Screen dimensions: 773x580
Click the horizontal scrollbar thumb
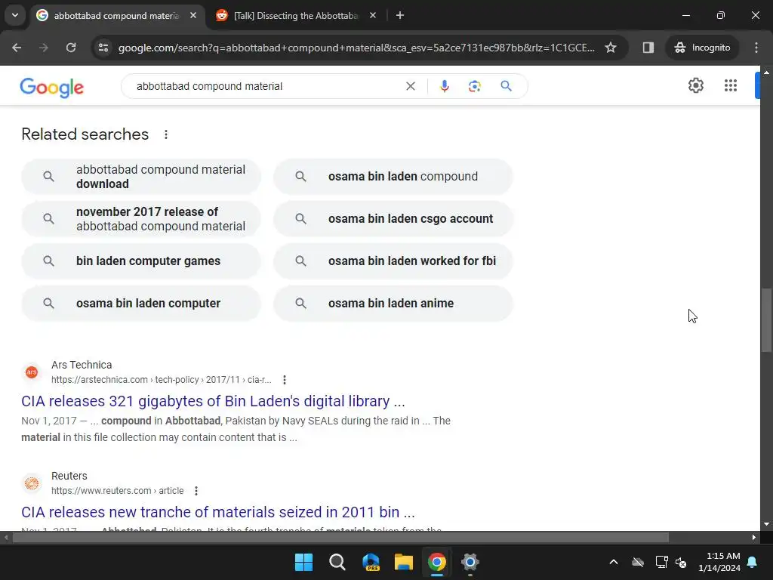coord(340,537)
